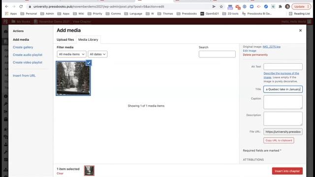The image size is (315, 177).
Task: Click the media Search field
Action: (217, 54)
